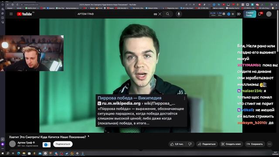The image size is (279, 157).
Task: Open the Пиррова победа — Википедия link
Action: [129, 98]
